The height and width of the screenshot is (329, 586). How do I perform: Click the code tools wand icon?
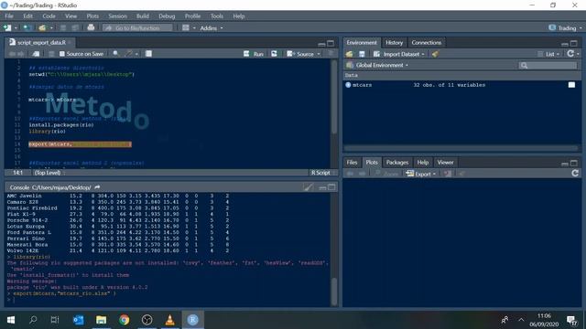pos(129,54)
